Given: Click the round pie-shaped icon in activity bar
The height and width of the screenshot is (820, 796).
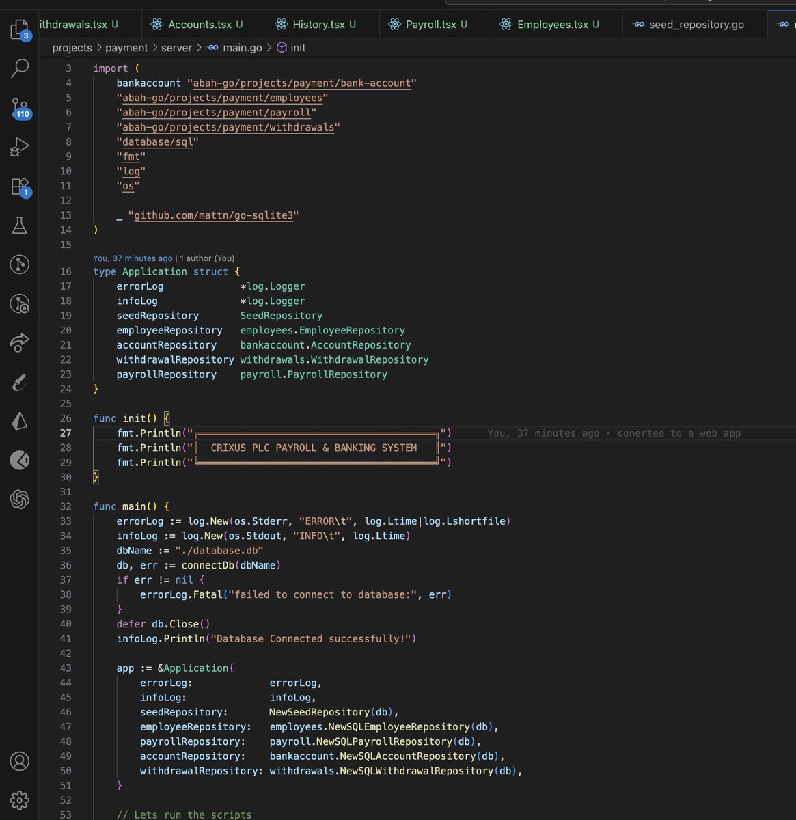Looking at the screenshot, I should [x=19, y=461].
